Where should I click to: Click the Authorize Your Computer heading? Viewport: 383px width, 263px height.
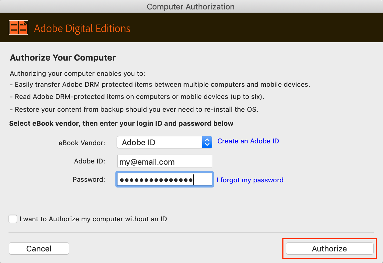[x=63, y=58]
